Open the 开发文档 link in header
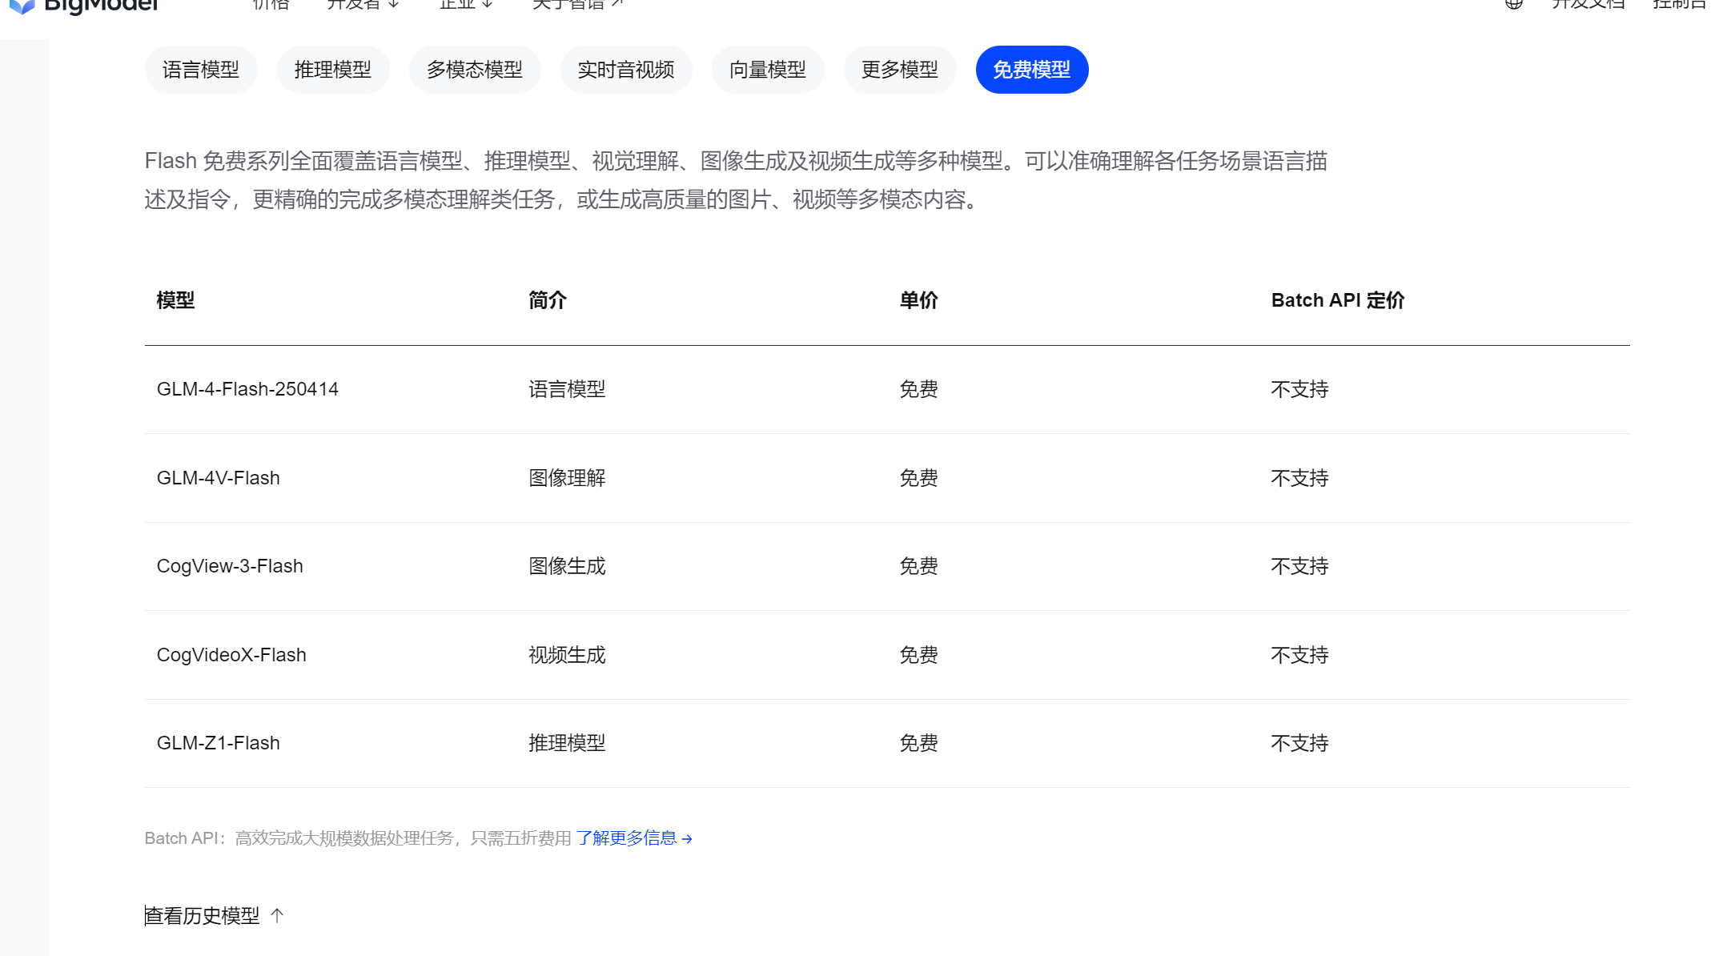This screenshot has height=956, width=1715. (1588, 4)
